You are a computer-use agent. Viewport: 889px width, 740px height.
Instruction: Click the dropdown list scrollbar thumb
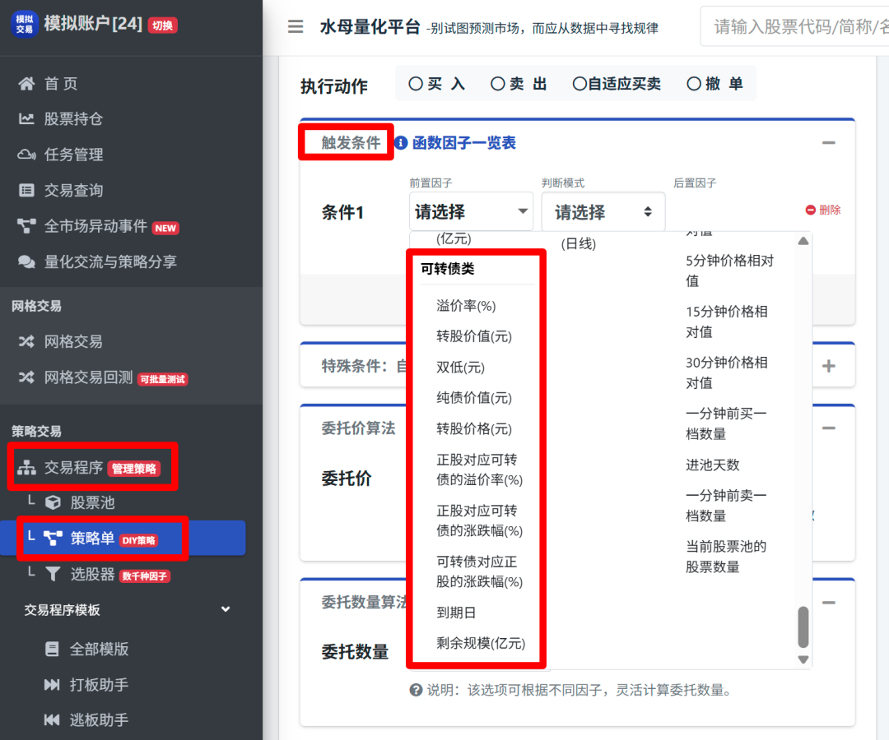point(803,627)
